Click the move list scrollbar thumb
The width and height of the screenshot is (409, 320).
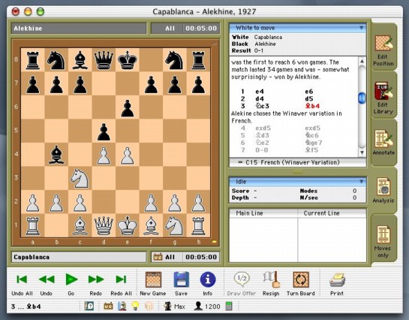(362, 98)
